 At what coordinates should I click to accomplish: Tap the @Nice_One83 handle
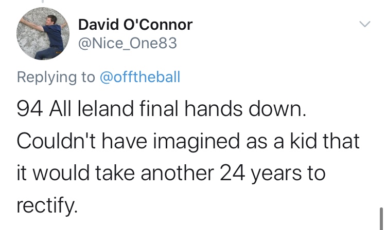click(x=128, y=43)
